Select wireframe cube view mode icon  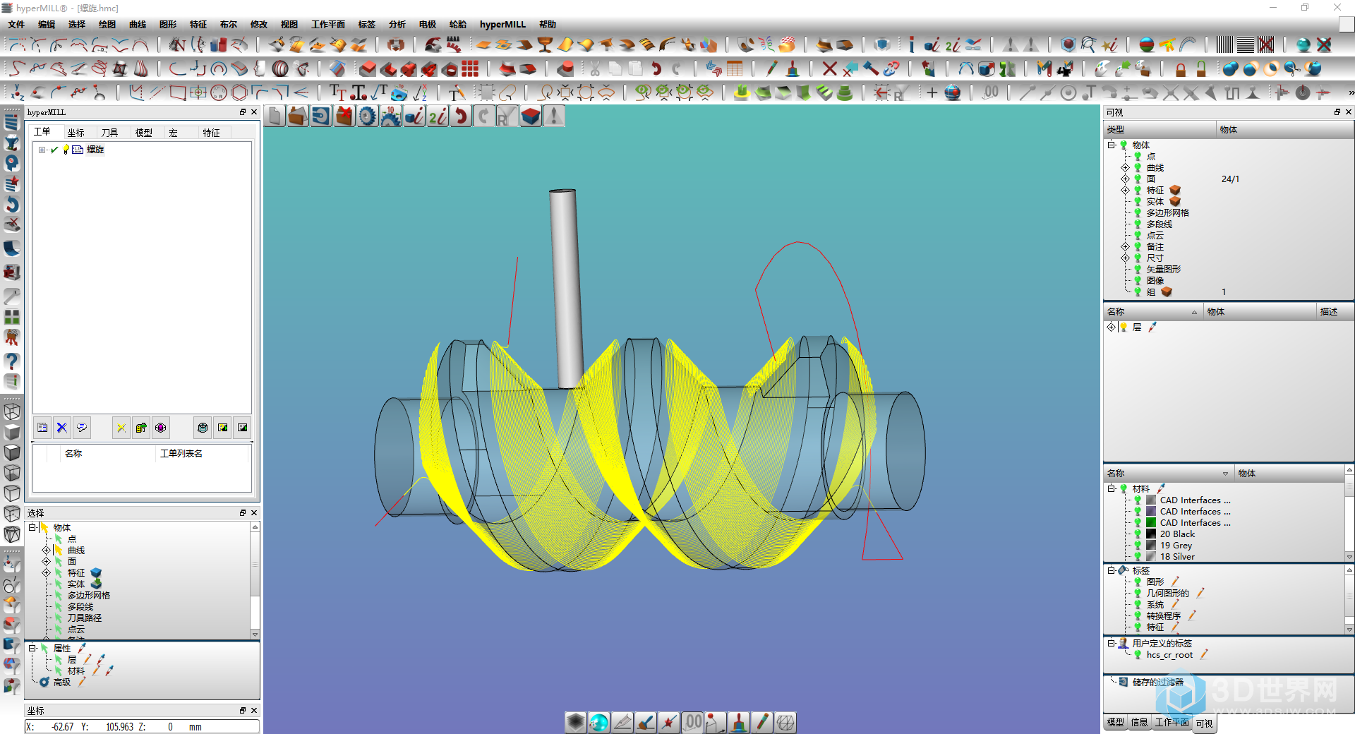(x=12, y=411)
